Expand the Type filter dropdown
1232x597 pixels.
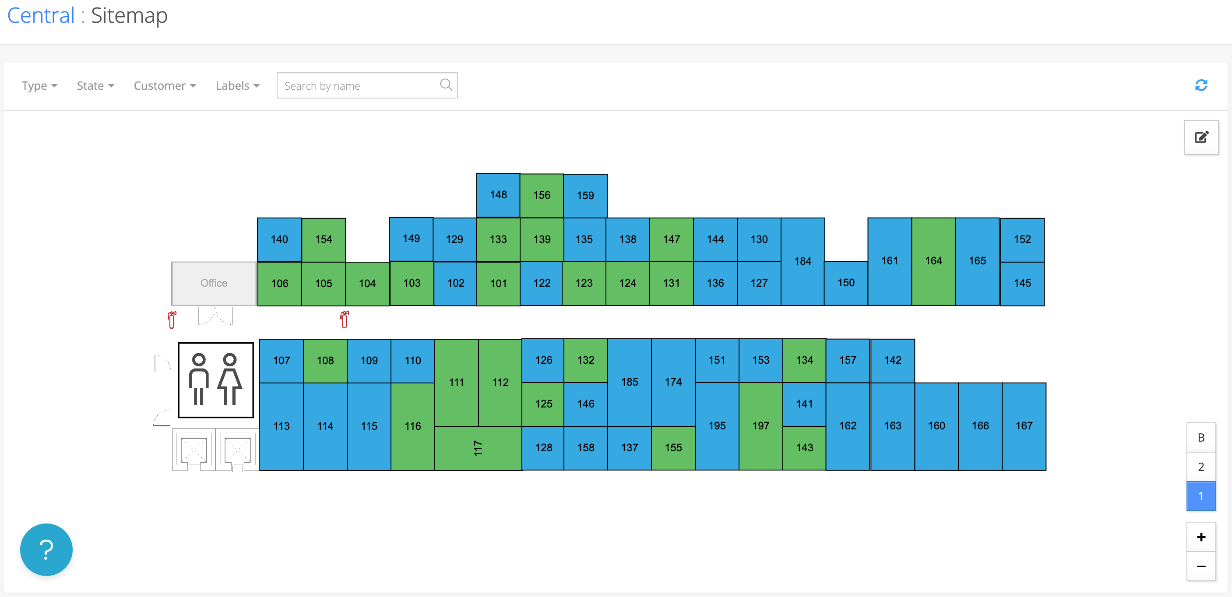tap(39, 85)
